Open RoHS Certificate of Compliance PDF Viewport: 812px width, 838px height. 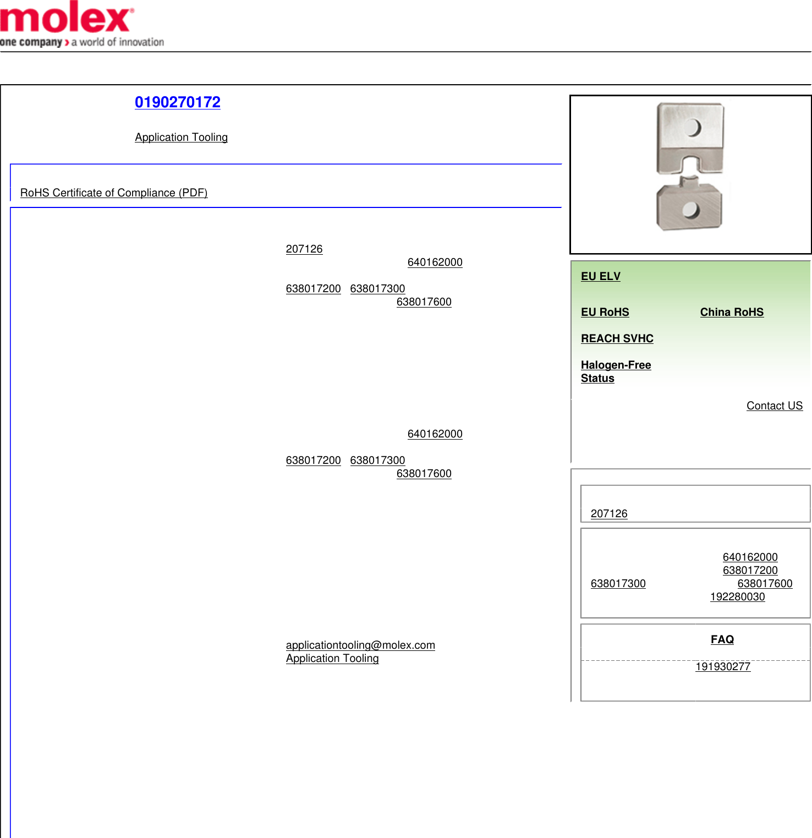(x=113, y=193)
